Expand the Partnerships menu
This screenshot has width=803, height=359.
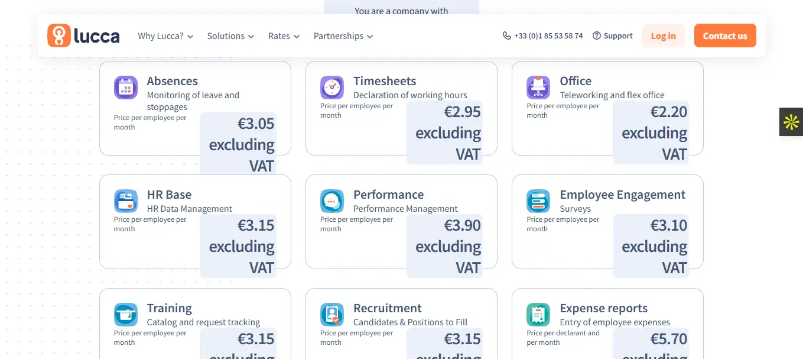pyautogui.click(x=343, y=36)
